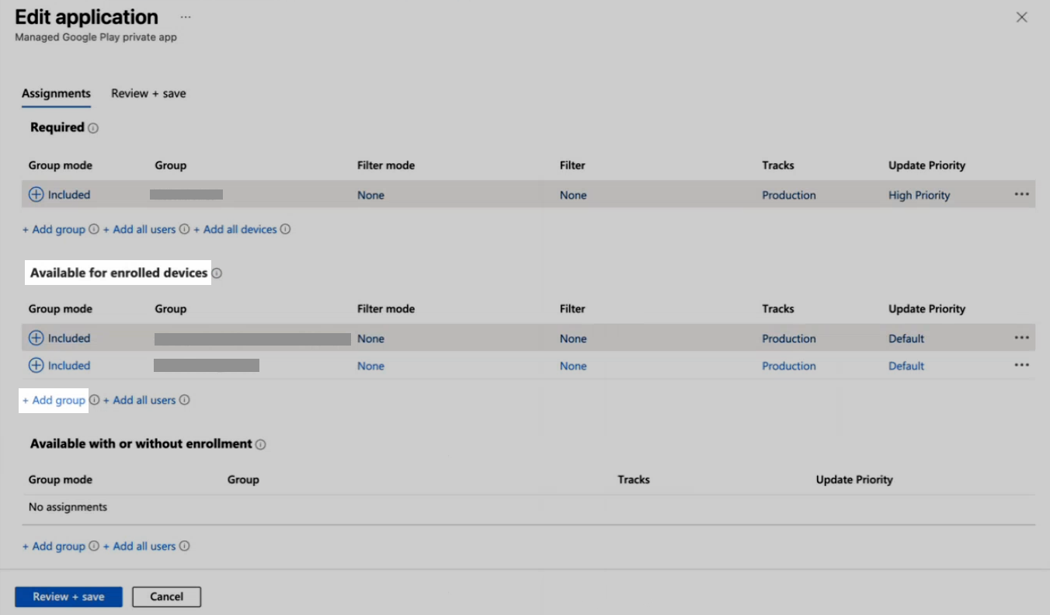Screen dimensions: 1050x615
Task: Click info icon after Add all devices link
Action: coord(286,230)
